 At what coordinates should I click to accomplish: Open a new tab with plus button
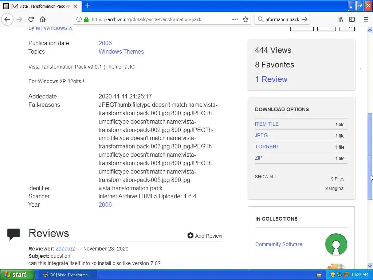88,6
